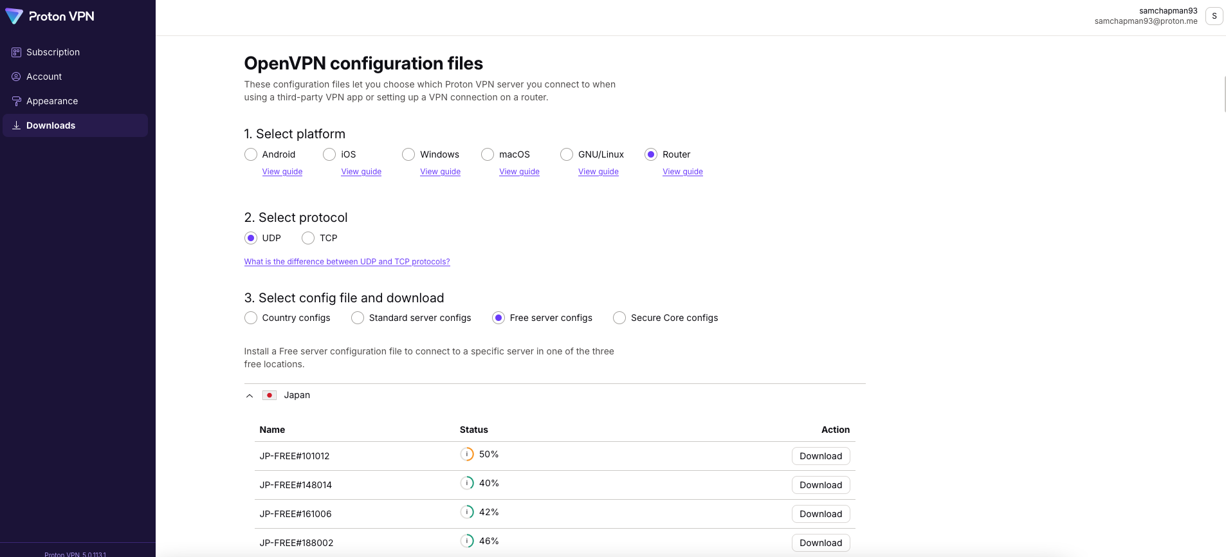Open UDP and TCP difference link
Viewport: 1226px width, 557px height.
click(x=347, y=262)
